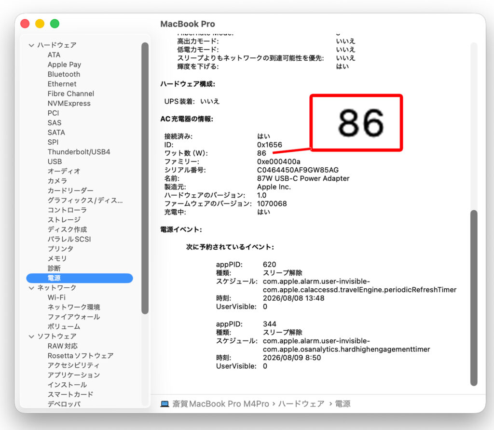Show Ethernet information
494x430 pixels.
point(62,84)
